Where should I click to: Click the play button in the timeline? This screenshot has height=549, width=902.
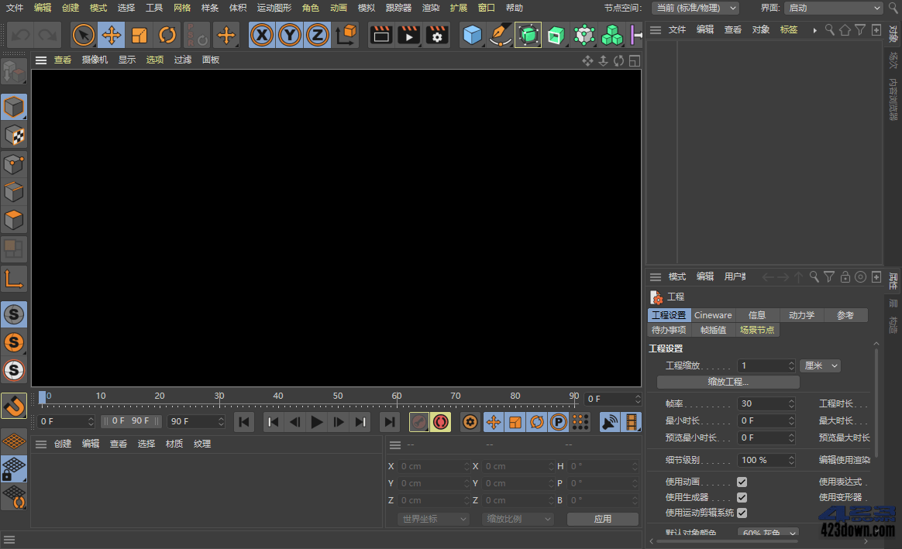(x=317, y=422)
